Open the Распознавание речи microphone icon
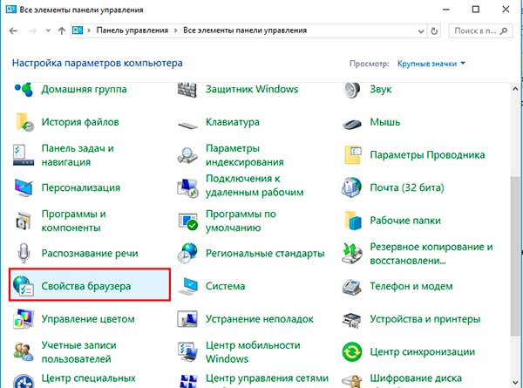The width and height of the screenshot is (523, 388). click(x=24, y=253)
